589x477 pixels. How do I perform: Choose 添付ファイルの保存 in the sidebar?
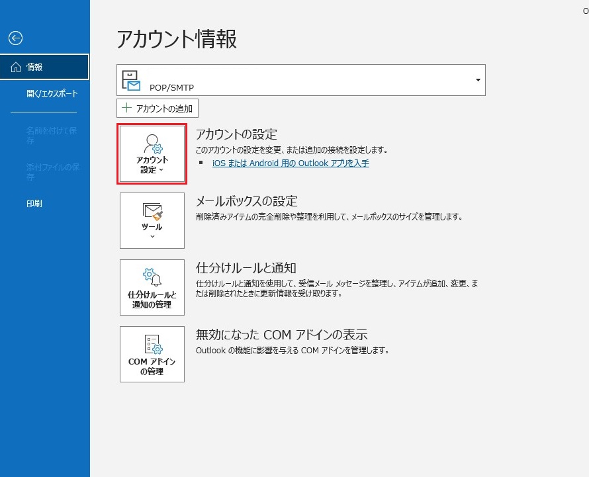coord(53,172)
